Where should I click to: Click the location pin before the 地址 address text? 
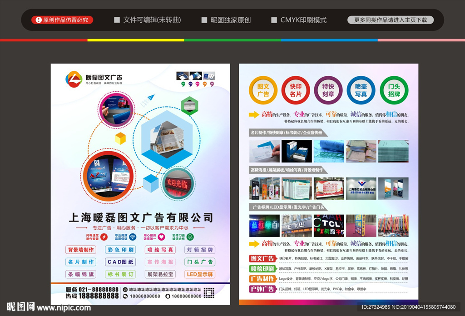[126, 289]
